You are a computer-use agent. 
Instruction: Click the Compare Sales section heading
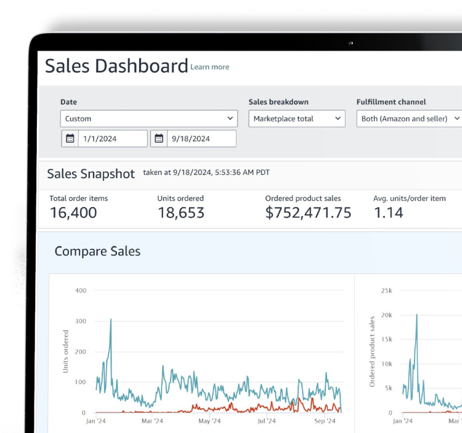click(x=97, y=251)
